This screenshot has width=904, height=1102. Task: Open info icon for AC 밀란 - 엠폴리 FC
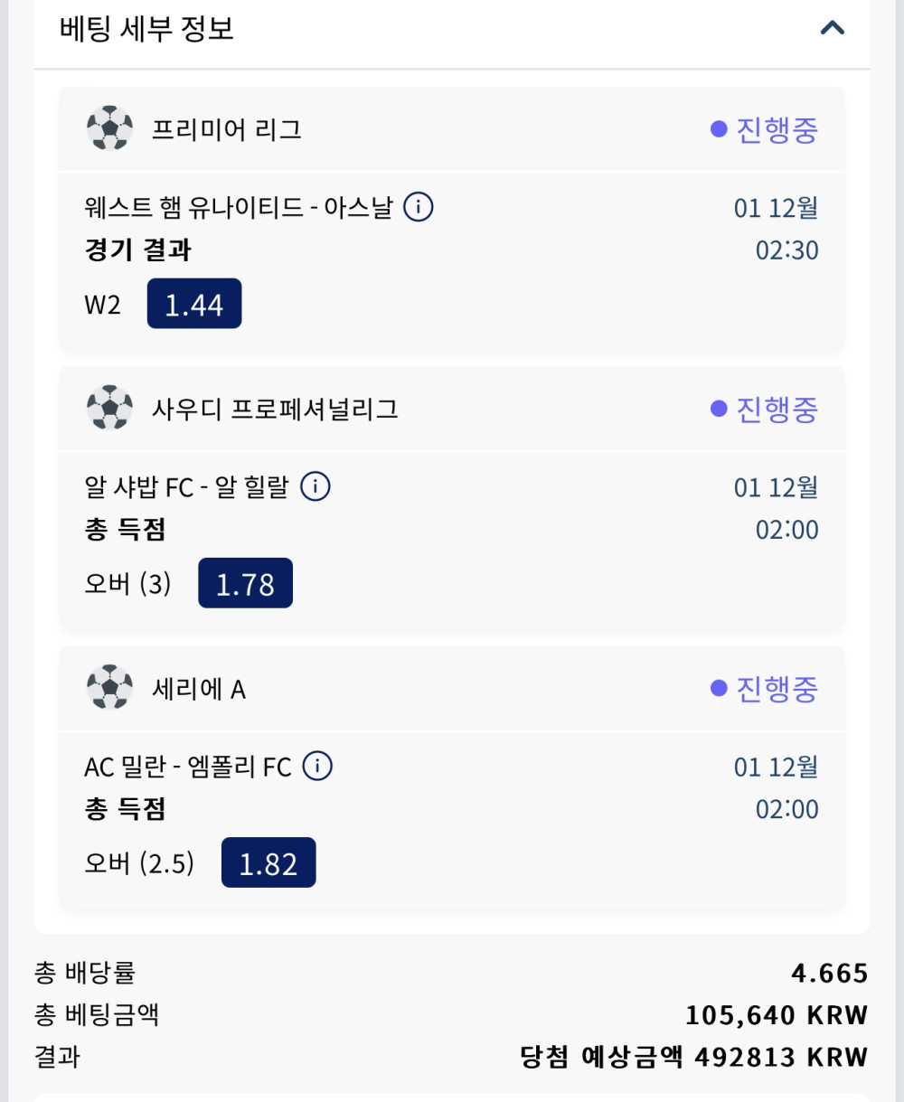(316, 767)
